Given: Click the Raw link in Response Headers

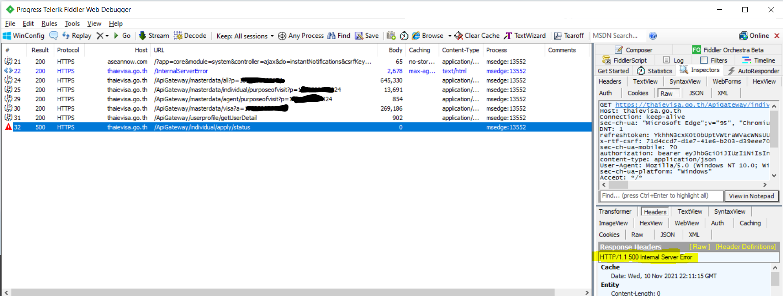Looking at the screenshot, I should (x=700, y=247).
